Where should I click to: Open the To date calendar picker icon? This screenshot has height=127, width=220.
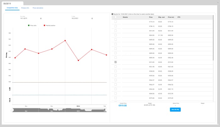pos(92,19)
